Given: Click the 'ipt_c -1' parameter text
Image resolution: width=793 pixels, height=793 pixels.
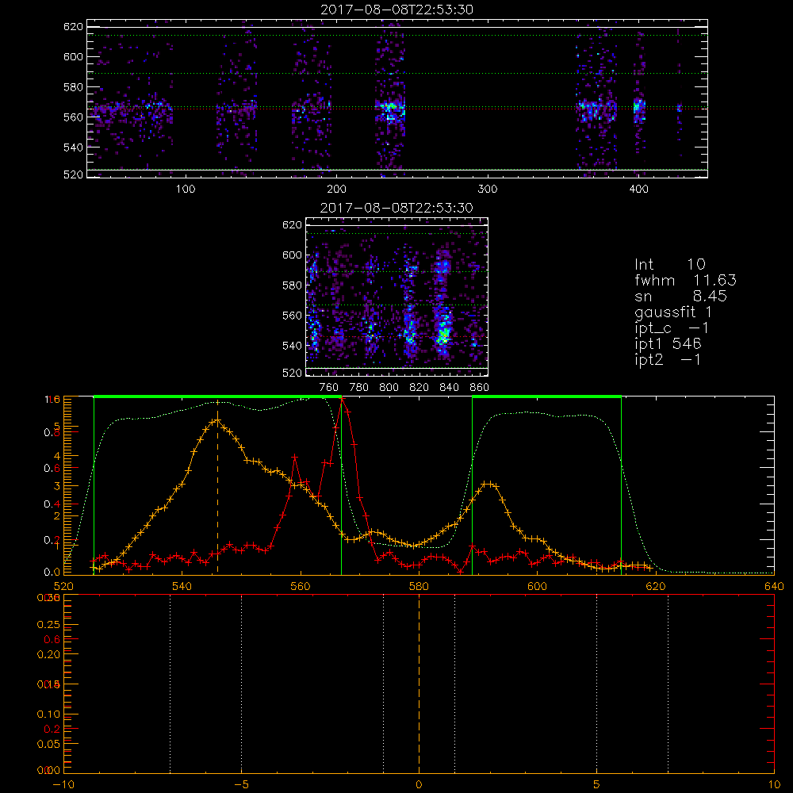Looking at the screenshot, I should pyautogui.click(x=672, y=328).
